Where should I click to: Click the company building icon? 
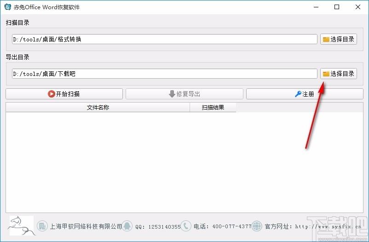[x=42, y=226]
